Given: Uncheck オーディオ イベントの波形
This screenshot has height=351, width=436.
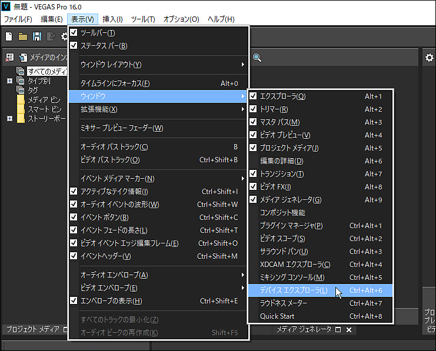Looking at the screenshot, I should tap(74, 204).
